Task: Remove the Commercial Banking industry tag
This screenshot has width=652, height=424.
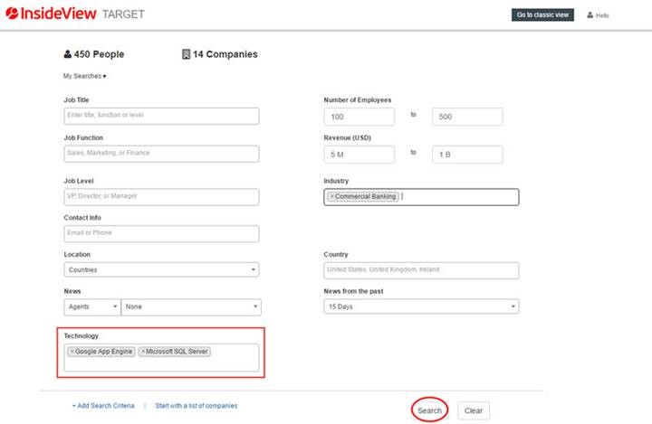Action: (x=331, y=196)
